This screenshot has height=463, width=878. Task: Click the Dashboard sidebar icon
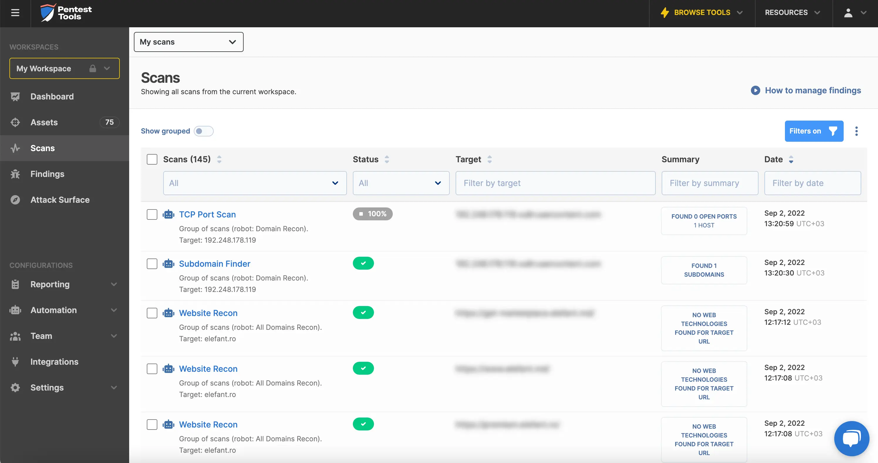(16, 96)
